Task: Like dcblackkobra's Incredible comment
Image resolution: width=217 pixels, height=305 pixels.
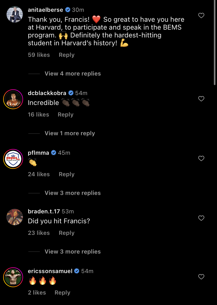Action: click(x=201, y=99)
